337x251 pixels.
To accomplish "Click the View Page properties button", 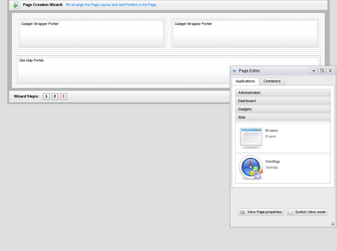I will 261,212.
